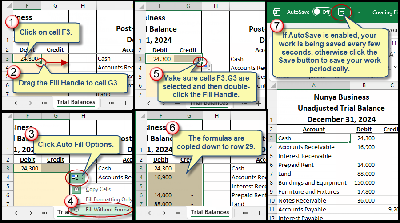Click next-sheet arrow in the Auto Fill Options panel
This screenshot has height=223, width=400.
coord(31,213)
